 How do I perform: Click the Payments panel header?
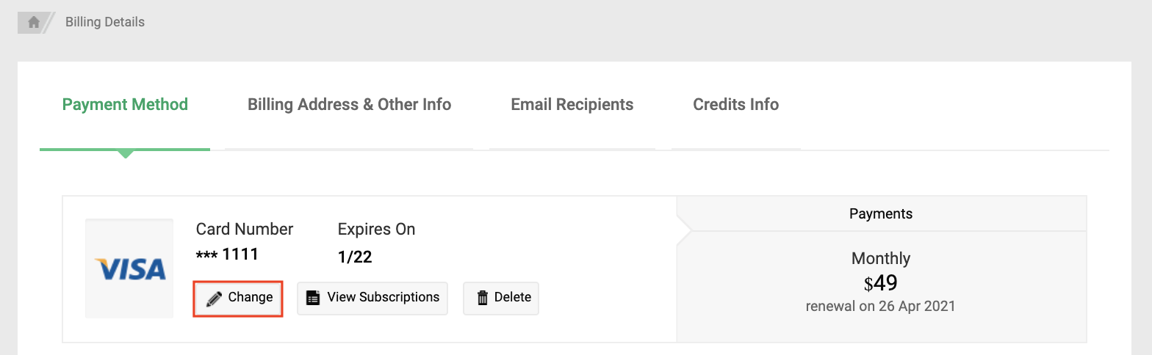point(880,214)
